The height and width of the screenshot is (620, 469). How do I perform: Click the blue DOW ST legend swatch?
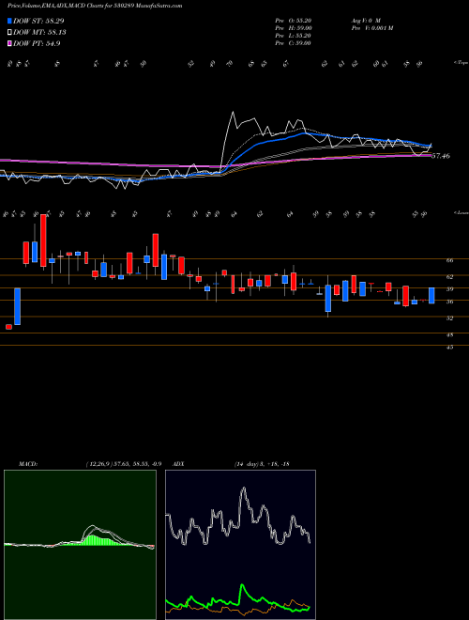click(9, 21)
